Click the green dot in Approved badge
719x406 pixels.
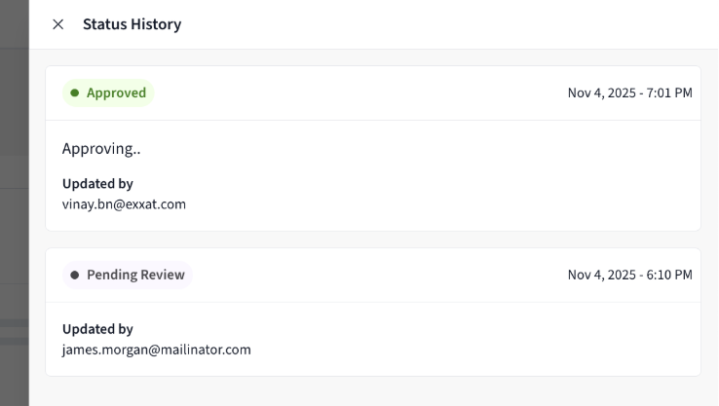[75, 93]
